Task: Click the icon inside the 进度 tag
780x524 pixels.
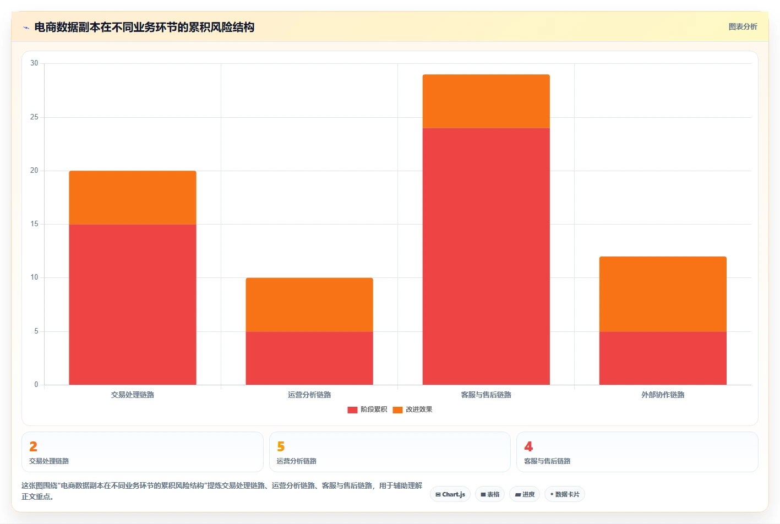Action: click(x=517, y=495)
